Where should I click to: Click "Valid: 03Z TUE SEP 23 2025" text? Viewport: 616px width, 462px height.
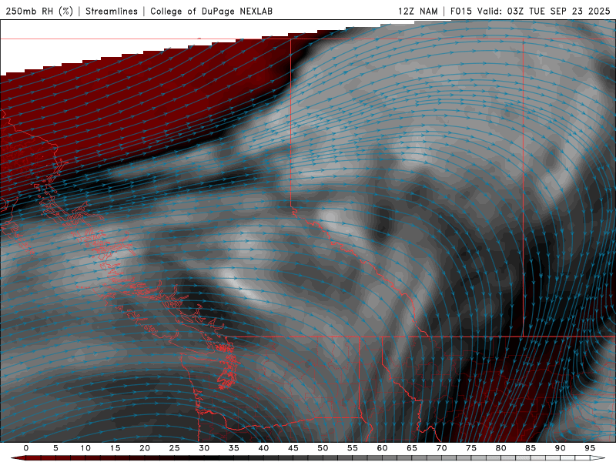[x=544, y=11]
